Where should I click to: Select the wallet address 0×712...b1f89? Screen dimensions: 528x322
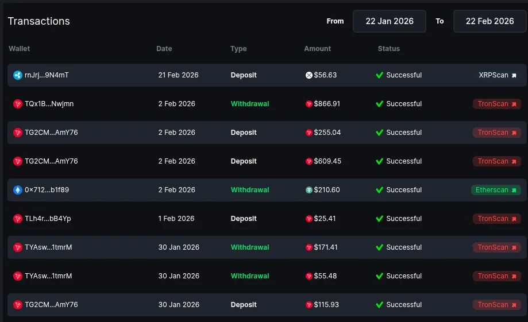(47, 190)
